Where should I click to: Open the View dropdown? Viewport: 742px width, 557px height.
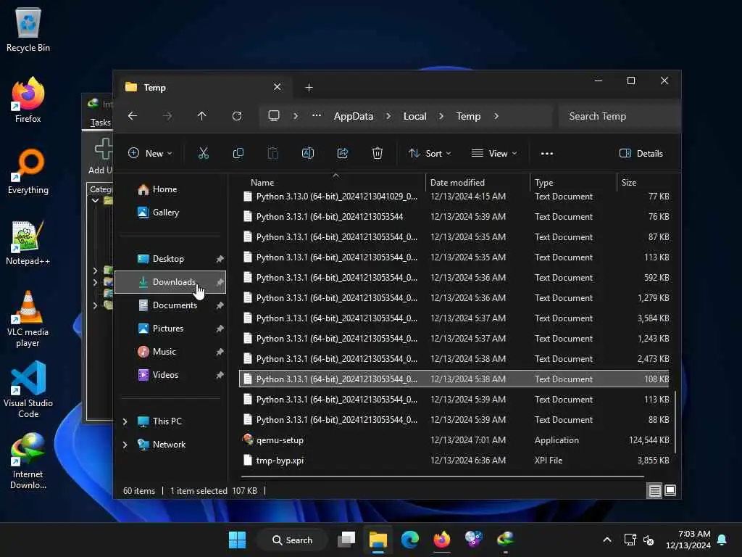[x=494, y=154]
